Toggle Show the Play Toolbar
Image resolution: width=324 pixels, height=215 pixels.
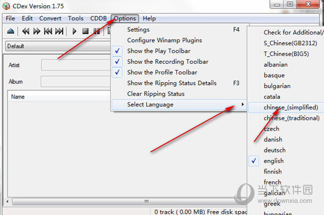pos(179,51)
